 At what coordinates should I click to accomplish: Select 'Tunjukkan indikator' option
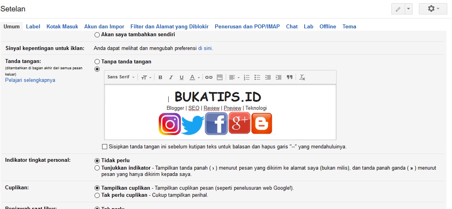(97, 168)
